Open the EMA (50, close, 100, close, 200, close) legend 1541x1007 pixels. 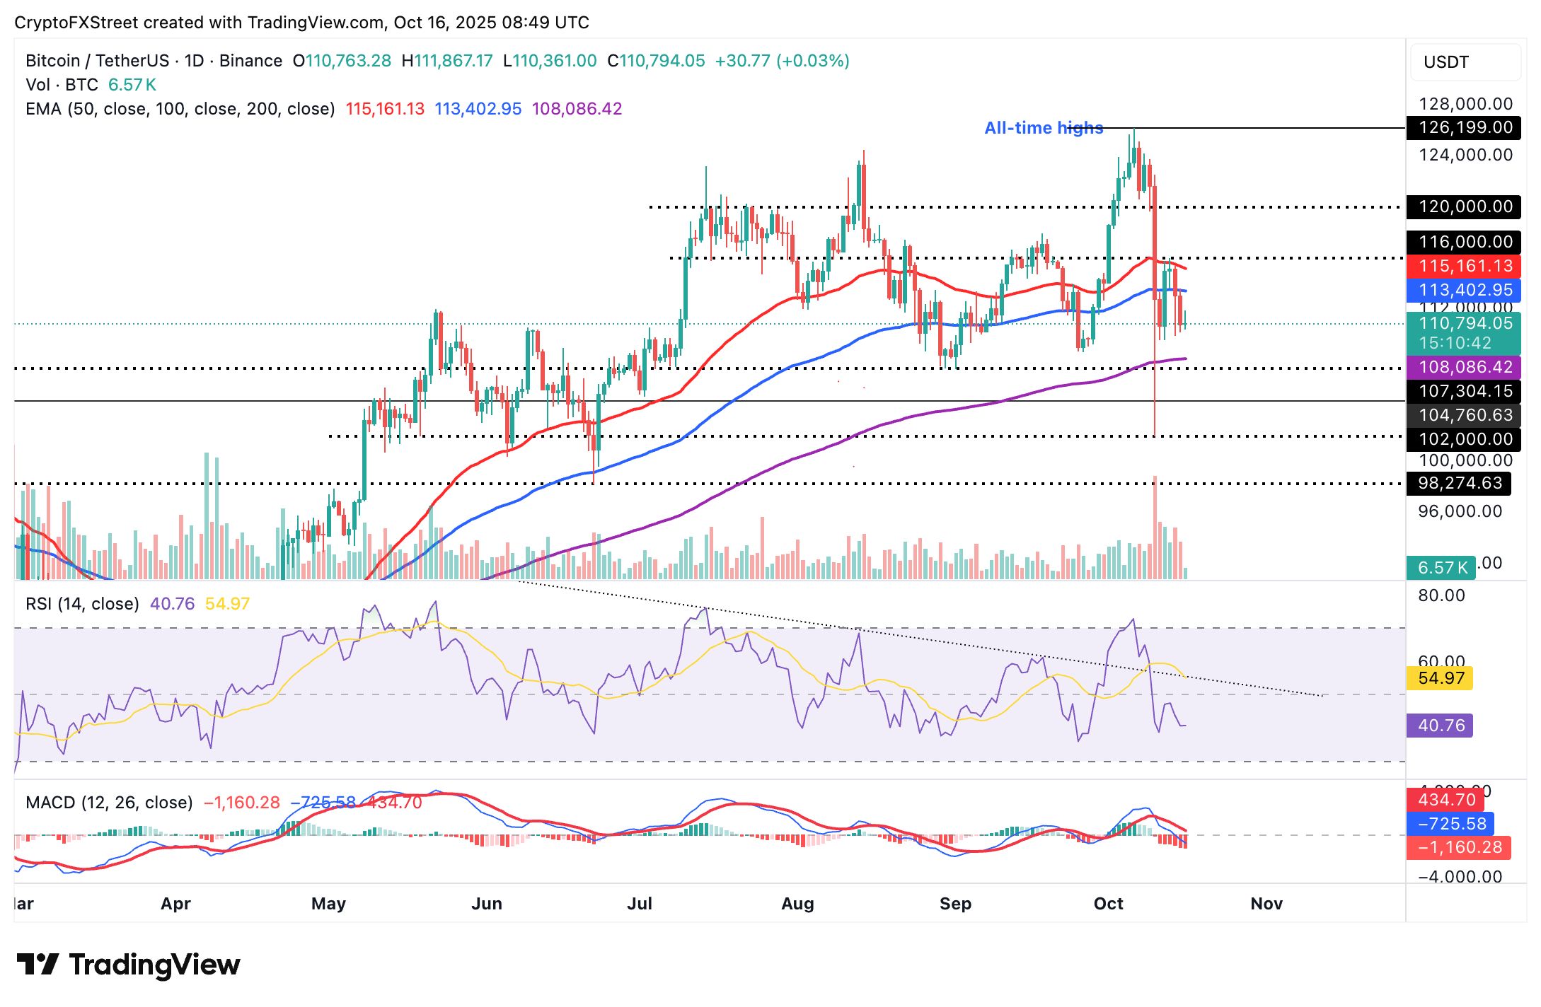(x=180, y=109)
